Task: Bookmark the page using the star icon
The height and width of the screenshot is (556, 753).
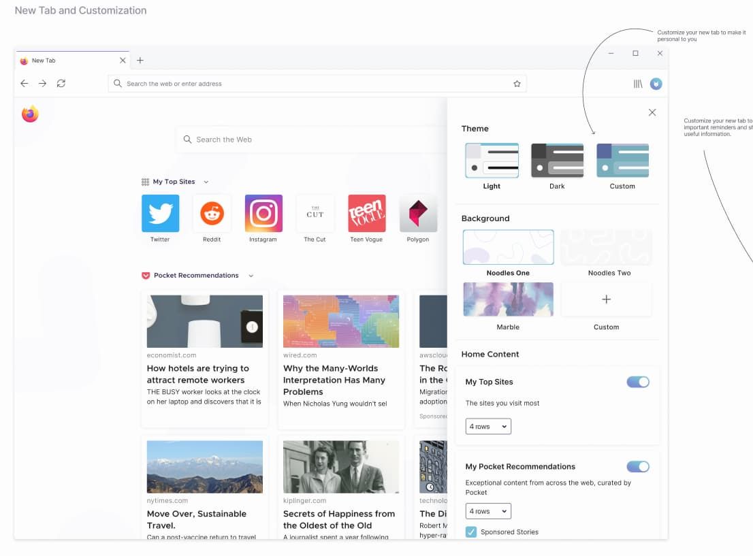Action: (x=517, y=83)
